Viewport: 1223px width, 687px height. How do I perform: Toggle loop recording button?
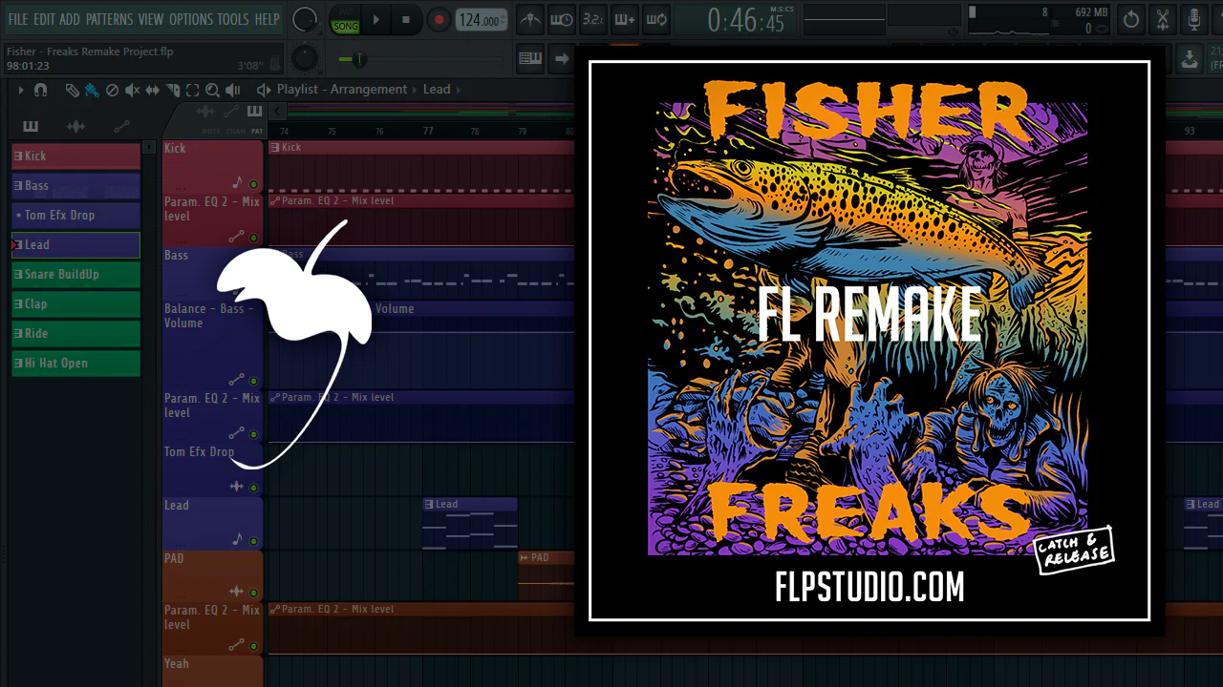click(655, 19)
